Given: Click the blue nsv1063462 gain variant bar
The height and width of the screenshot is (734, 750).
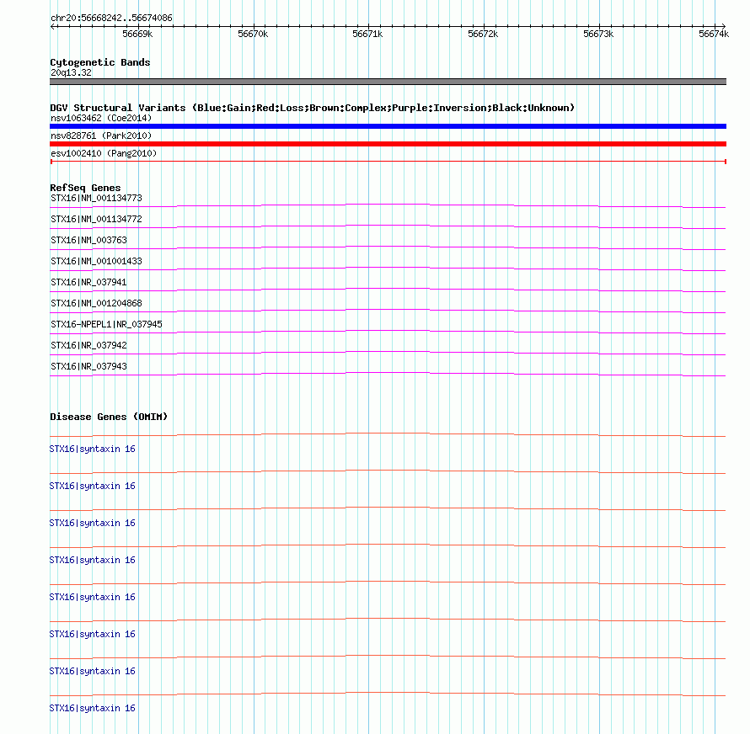Looking at the screenshot, I should (x=388, y=126).
